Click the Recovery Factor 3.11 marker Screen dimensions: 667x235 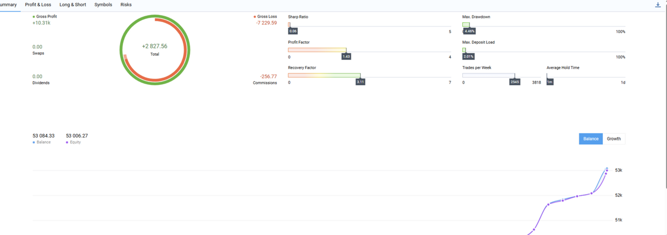[x=360, y=82]
